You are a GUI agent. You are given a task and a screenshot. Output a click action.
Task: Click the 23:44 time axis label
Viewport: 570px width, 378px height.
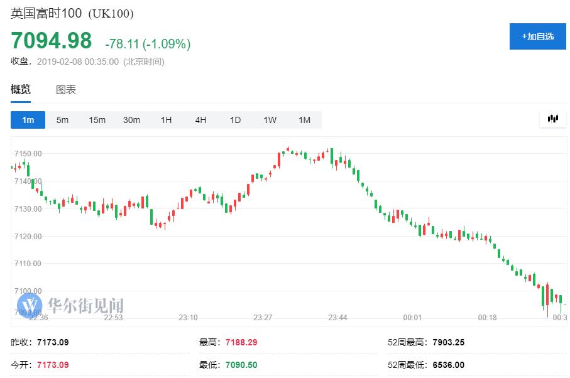point(337,318)
